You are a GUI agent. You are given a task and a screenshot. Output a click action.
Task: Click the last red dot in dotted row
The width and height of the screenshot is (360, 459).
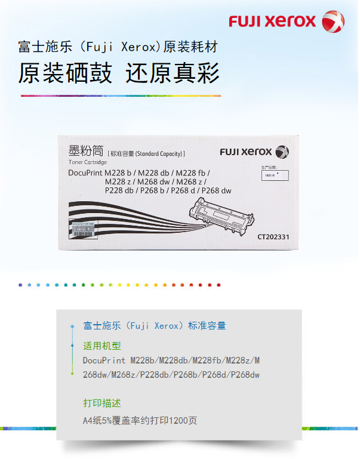click(x=219, y=285)
